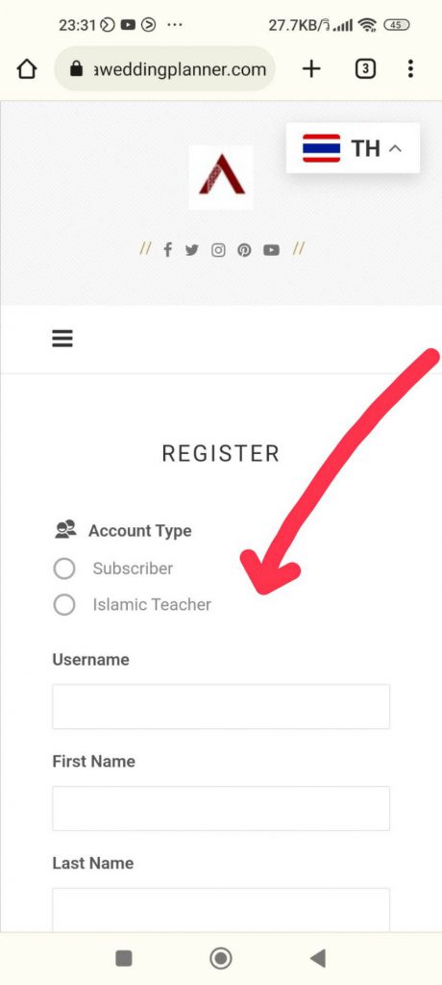The height and width of the screenshot is (985, 442).
Task: Open the Pinterest social link
Action: (x=244, y=250)
